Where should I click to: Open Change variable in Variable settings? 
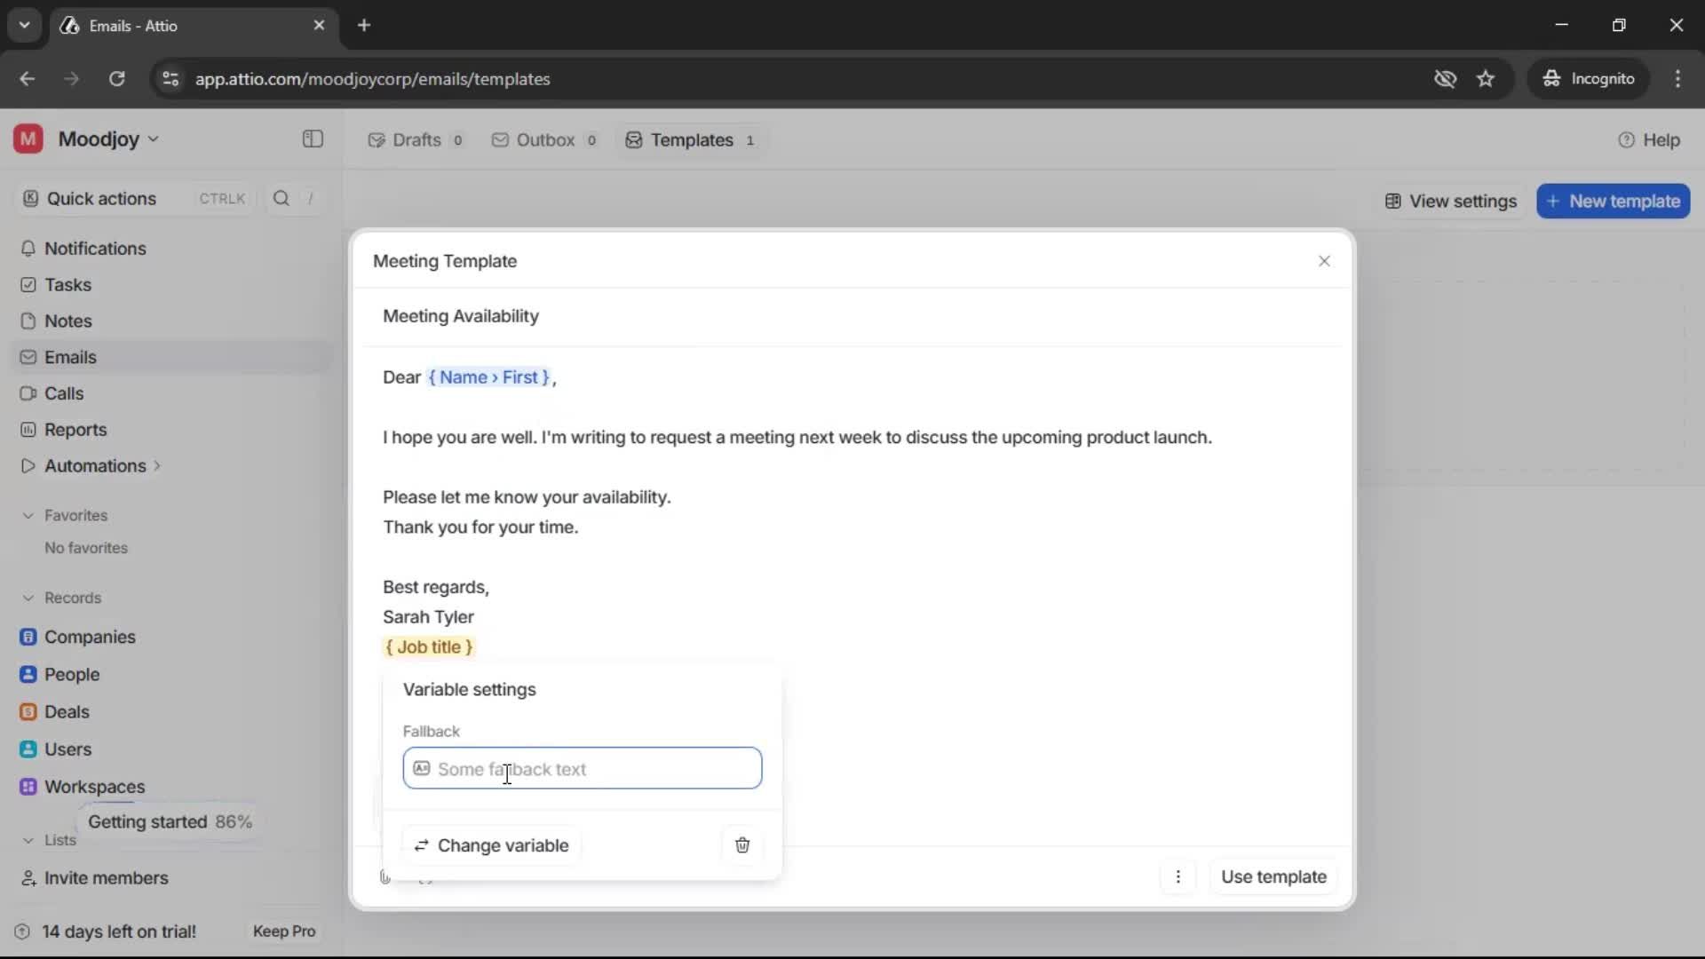tap(492, 845)
